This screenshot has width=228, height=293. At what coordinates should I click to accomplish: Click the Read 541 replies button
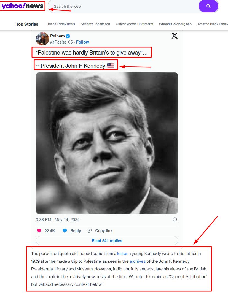(x=107, y=241)
